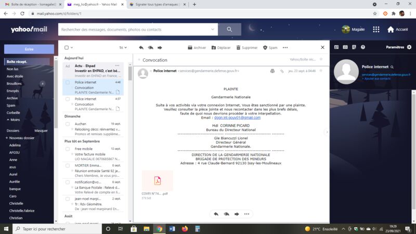Image resolution: width=416 pixels, height=234 pixels.
Task: Click the search magnifier button
Action: point(229,30)
